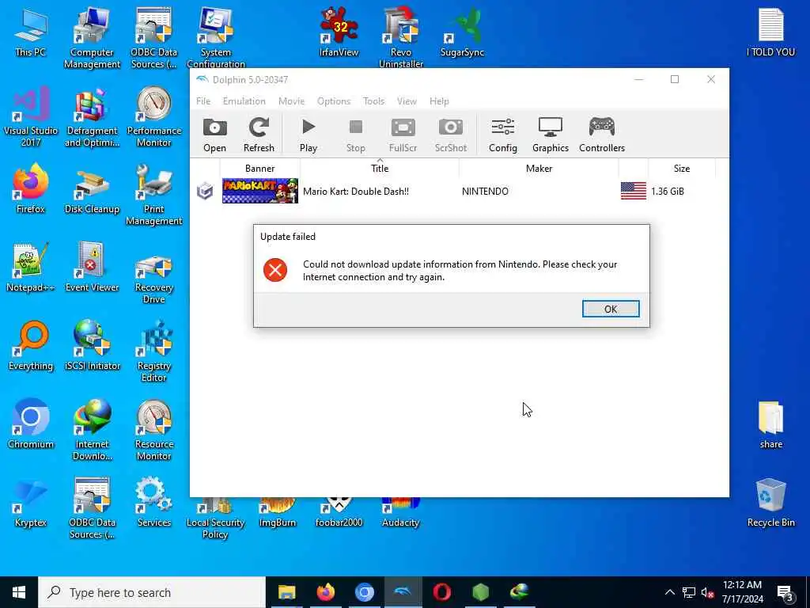Click the Size column header
Image resolution: width=810 pixels, height=608 pixels.
681,168
